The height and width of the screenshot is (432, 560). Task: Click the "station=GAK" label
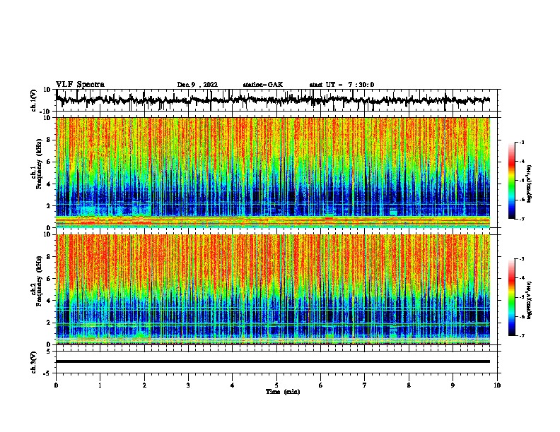263,85
